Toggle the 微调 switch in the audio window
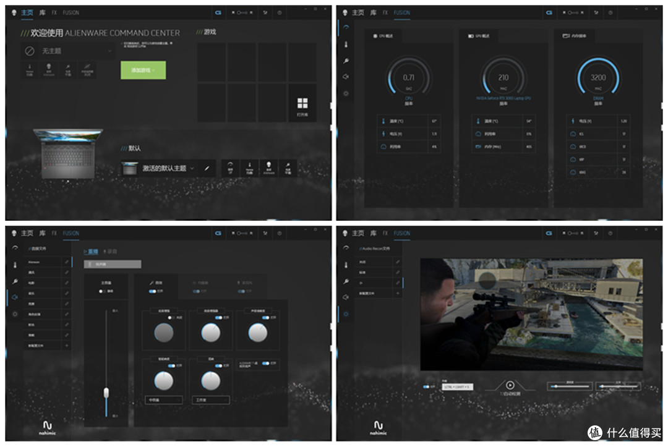The width and height of the screenshot is (668, 447). tap(152, 291)
